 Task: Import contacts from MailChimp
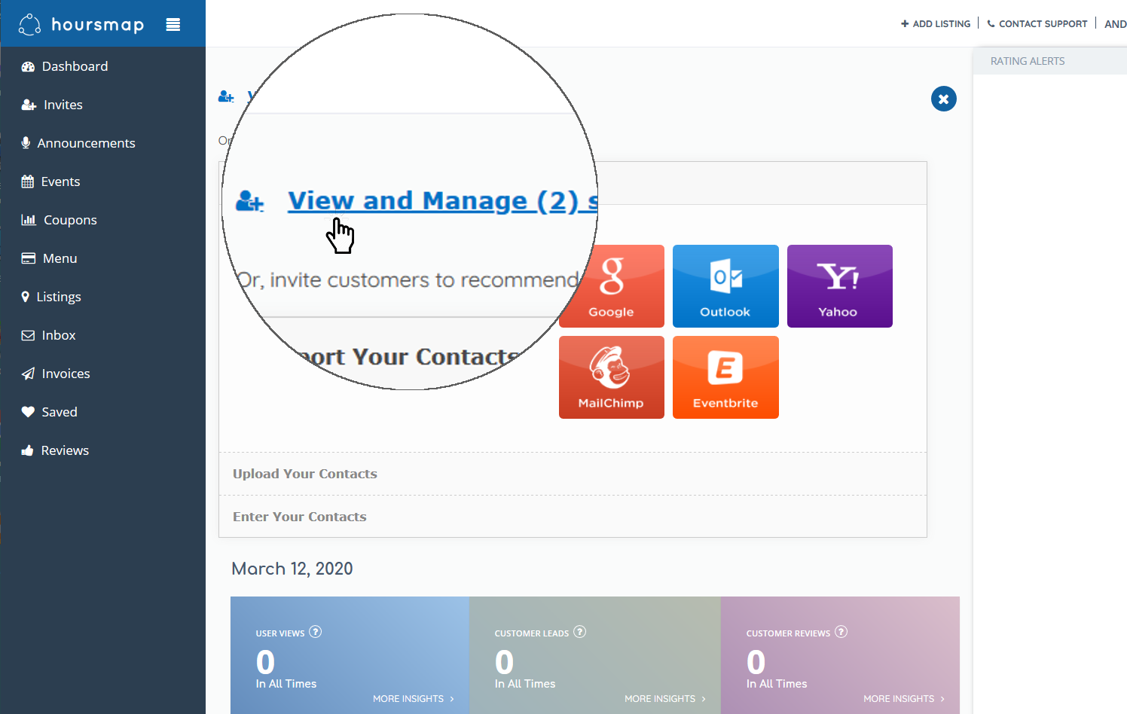click(612, 377)
